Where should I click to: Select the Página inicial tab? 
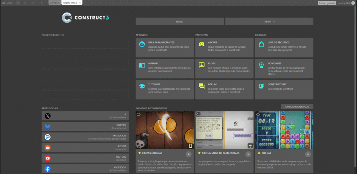70,3
